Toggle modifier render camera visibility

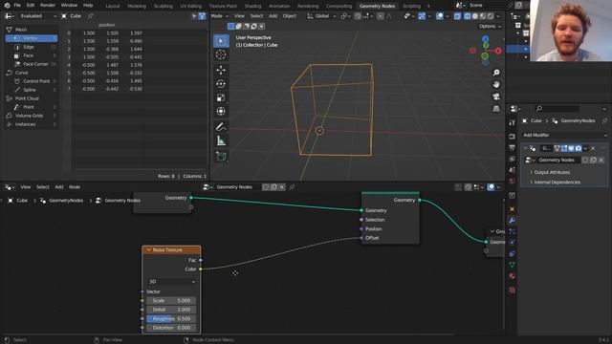(x=578, y=148)
